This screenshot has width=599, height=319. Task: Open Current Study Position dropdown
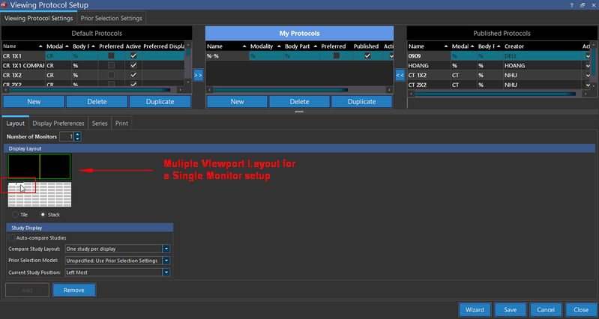(166, 272)
